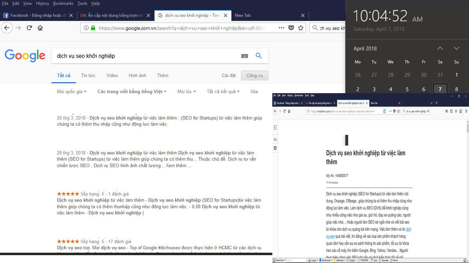This screenshot has width=469, height=263.
Task: Expand the Tất cả kết quả filter
Action: [223, 92]
